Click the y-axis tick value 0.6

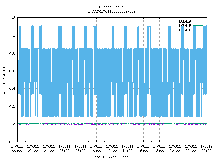point(12,71)
